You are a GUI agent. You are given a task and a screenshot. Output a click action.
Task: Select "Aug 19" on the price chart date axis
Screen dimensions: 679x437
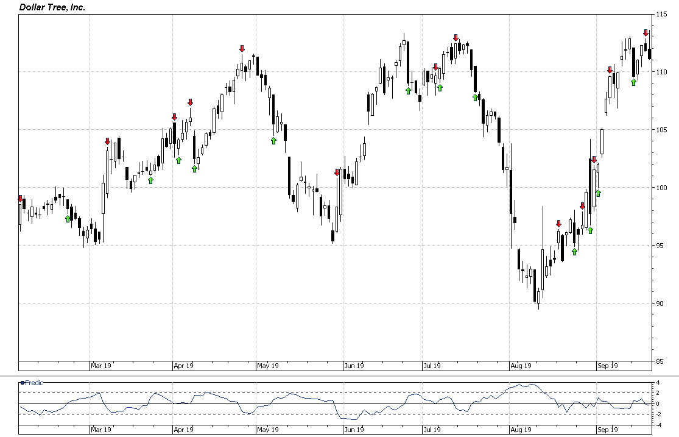[x=521, y=366]
